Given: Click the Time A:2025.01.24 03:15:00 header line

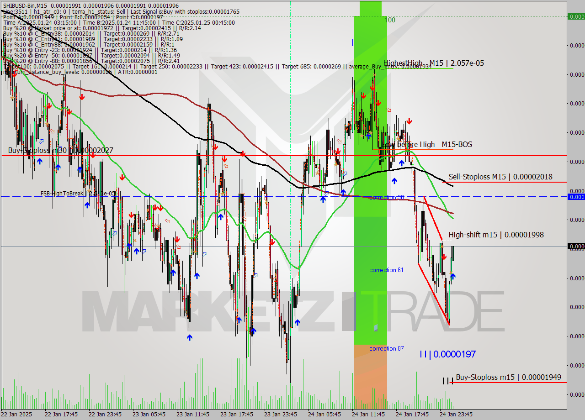Looking at the screenshot, I should coord(119,22).
